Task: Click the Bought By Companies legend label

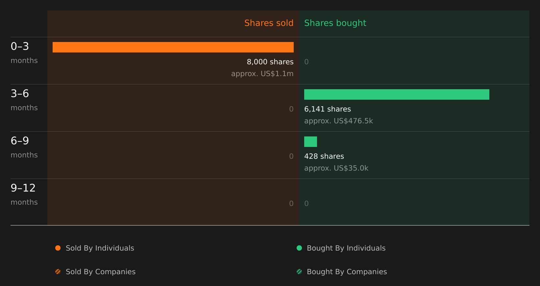Action: coord(347,272)
